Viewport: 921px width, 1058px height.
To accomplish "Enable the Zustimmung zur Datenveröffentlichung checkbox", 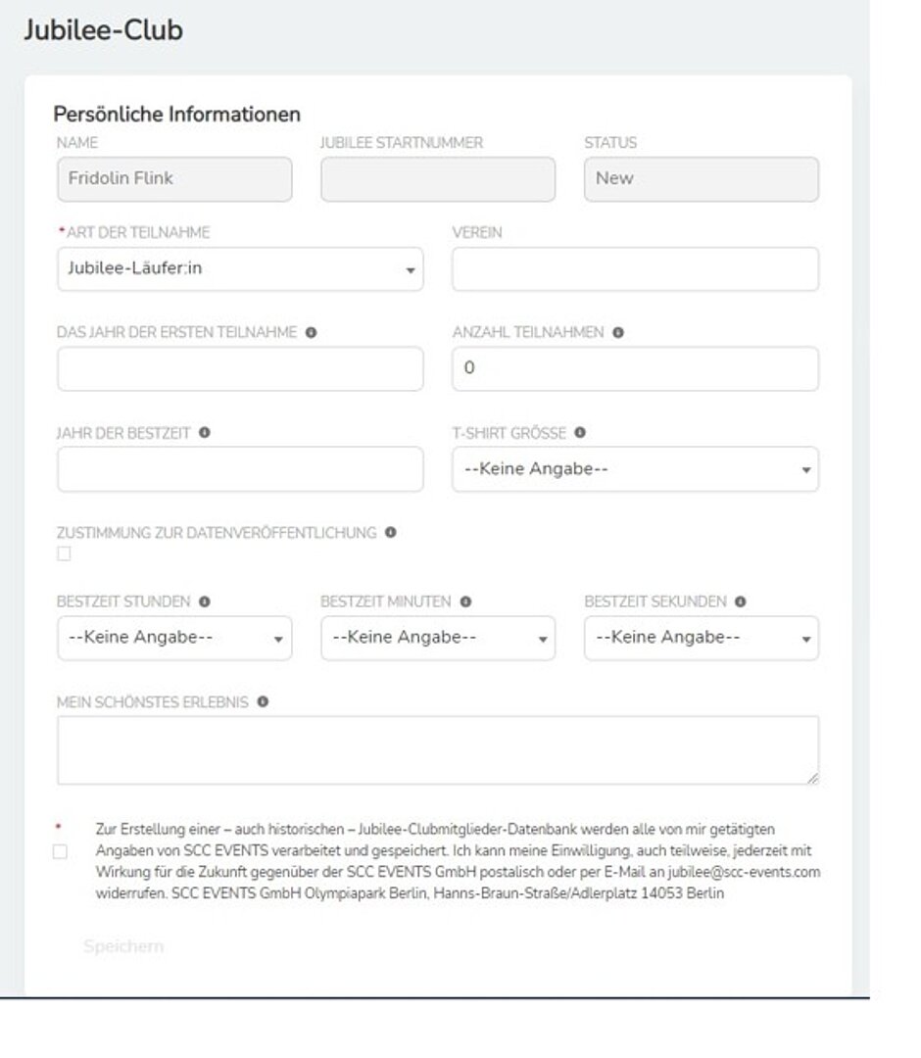I will (x=65, y=554).
